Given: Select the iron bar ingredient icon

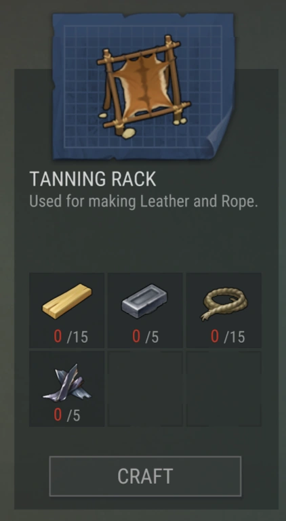Looking at the screenshot, I should coord(144,301).
